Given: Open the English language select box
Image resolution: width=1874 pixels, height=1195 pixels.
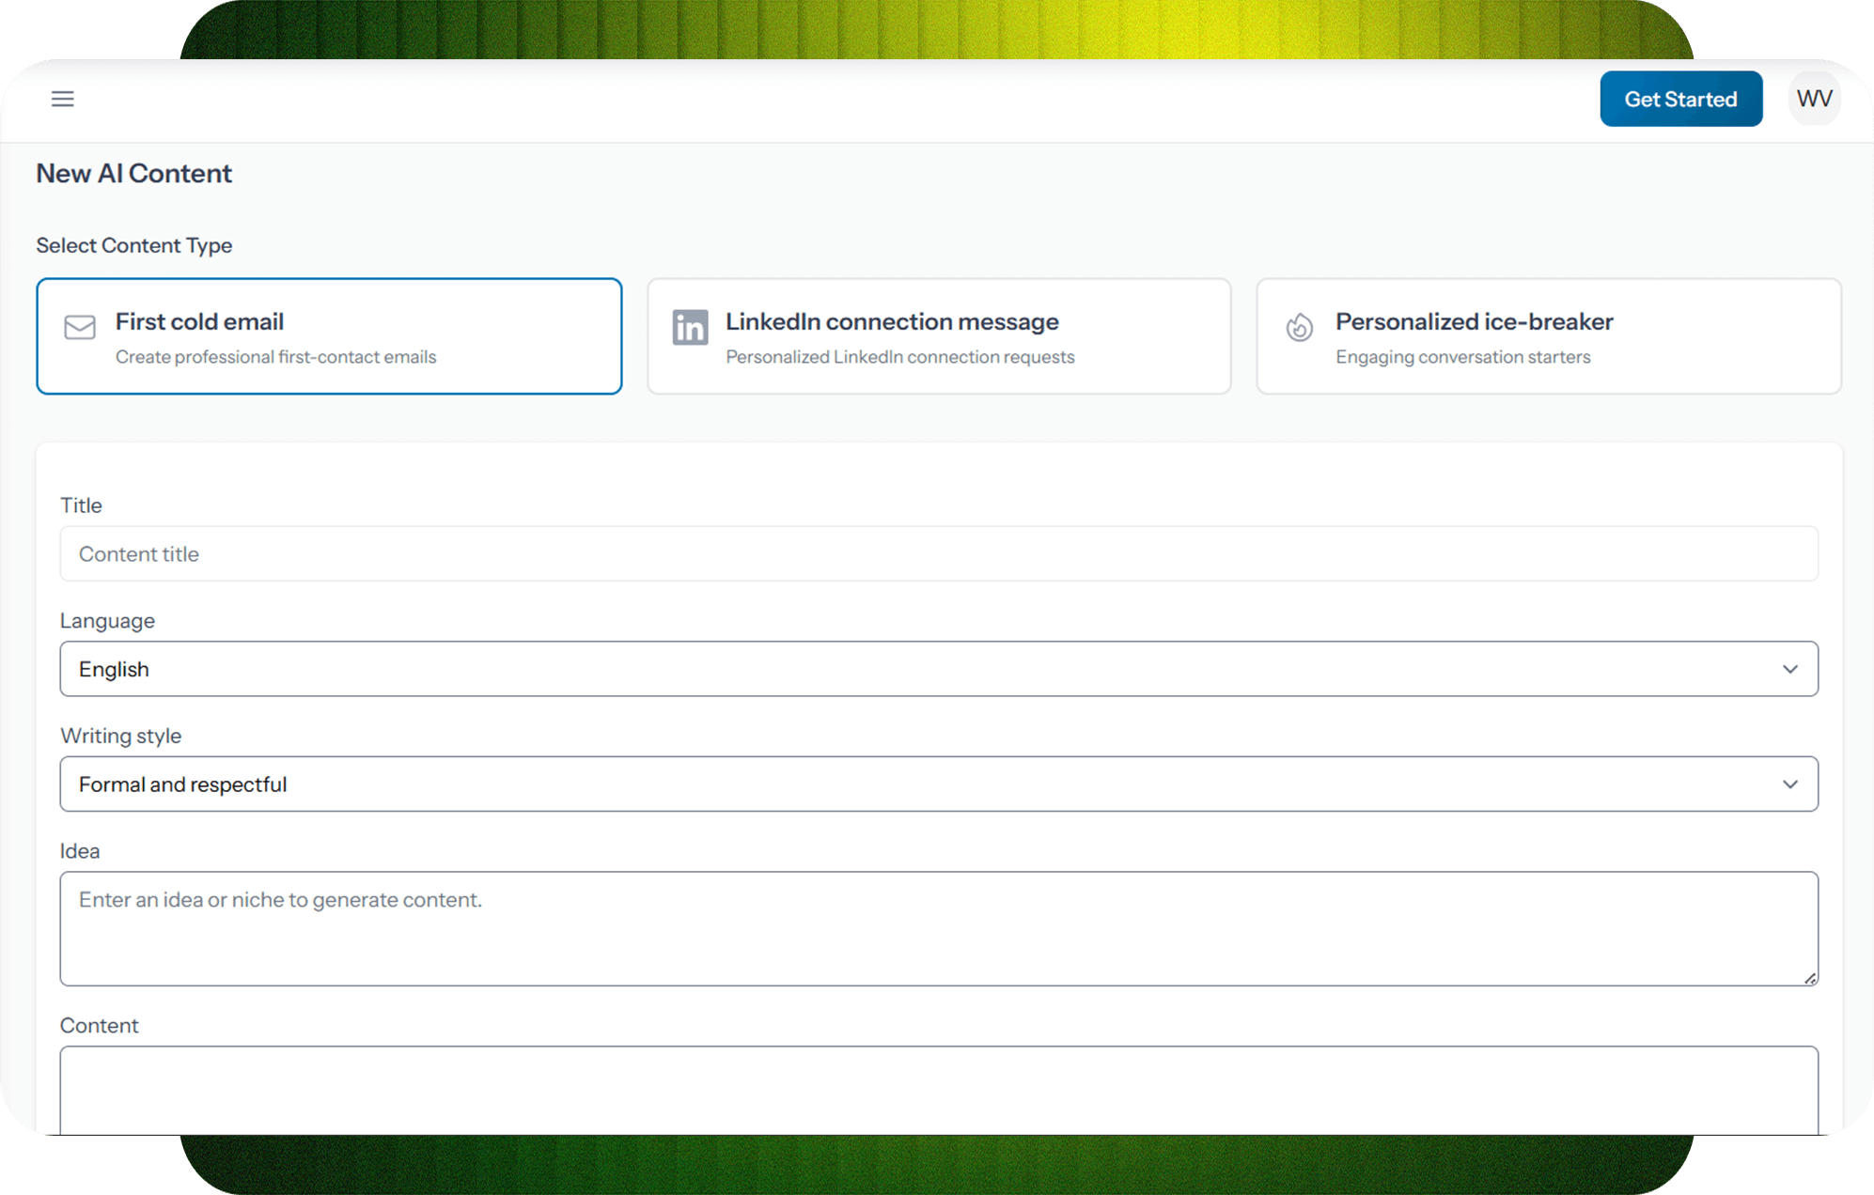Looking at the screenshot, I should click(846, 669).
